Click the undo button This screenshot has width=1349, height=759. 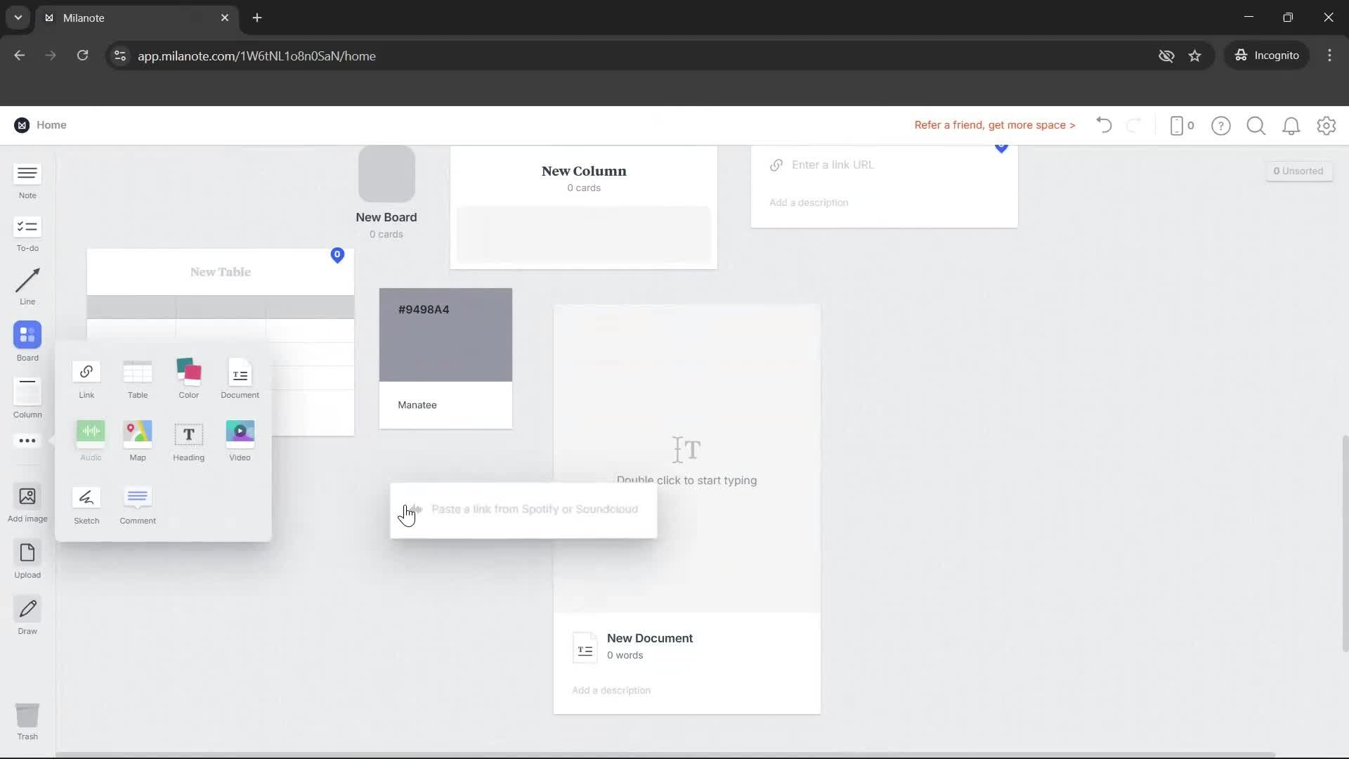point(1103,125)
